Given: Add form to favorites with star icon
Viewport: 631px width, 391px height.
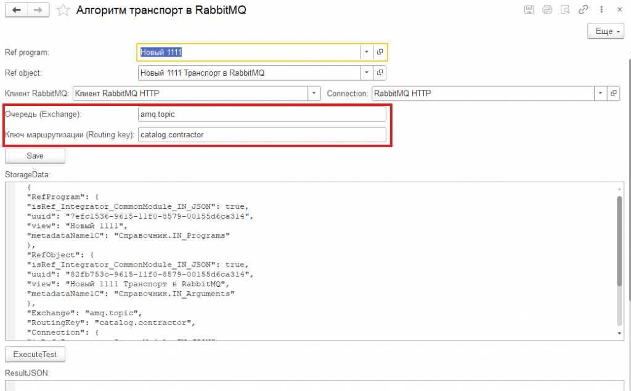Looking at the screenshot, I should (62, 10).
